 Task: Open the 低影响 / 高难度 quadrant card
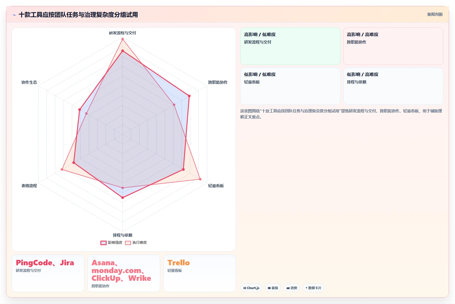point(393,86)
